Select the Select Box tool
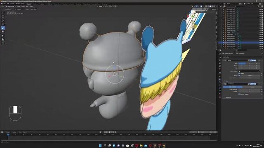 pos(3,13)
